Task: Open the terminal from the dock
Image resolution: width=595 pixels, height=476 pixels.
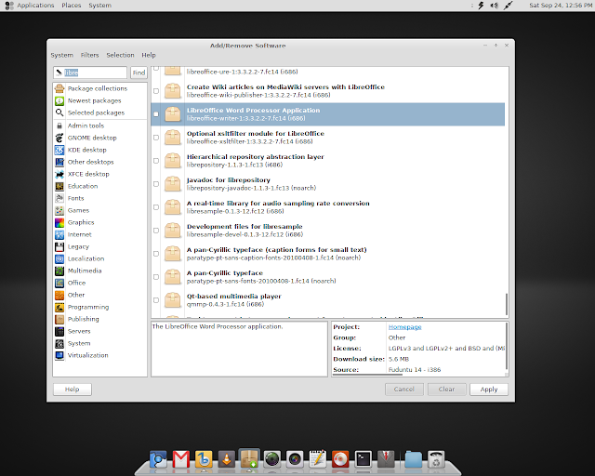Action: point(364,459)
